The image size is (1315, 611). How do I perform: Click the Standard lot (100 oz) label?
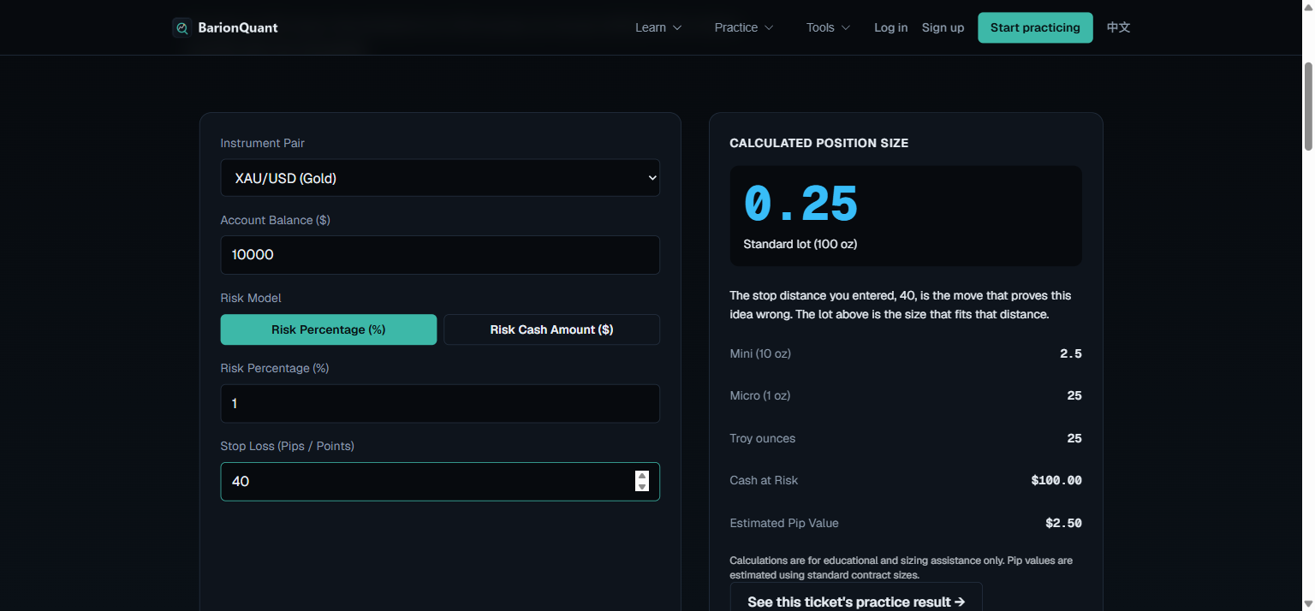[x=800, y=244]
